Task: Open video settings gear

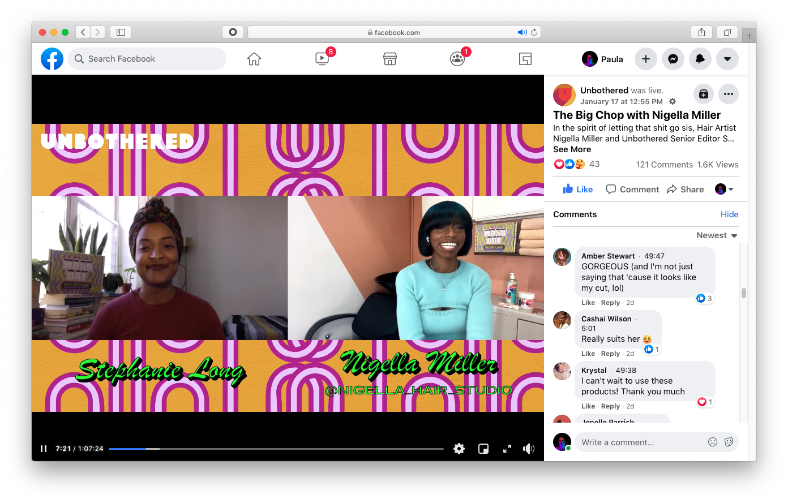Action: [x=459, y=449]
